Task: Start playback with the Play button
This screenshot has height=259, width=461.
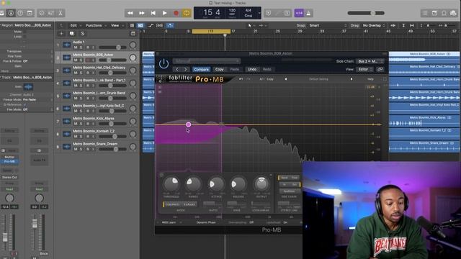Action: pyautogui.click(x=164, y=13)
